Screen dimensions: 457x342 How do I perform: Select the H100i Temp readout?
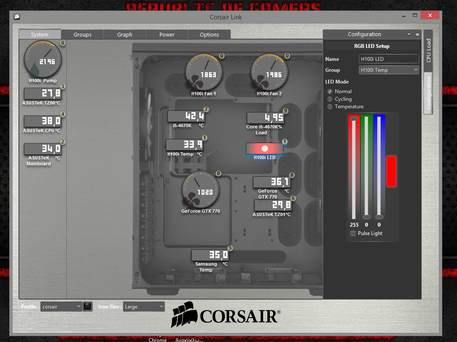point(185,145)
